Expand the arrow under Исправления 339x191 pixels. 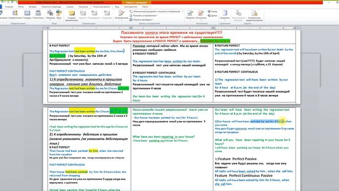121,20
